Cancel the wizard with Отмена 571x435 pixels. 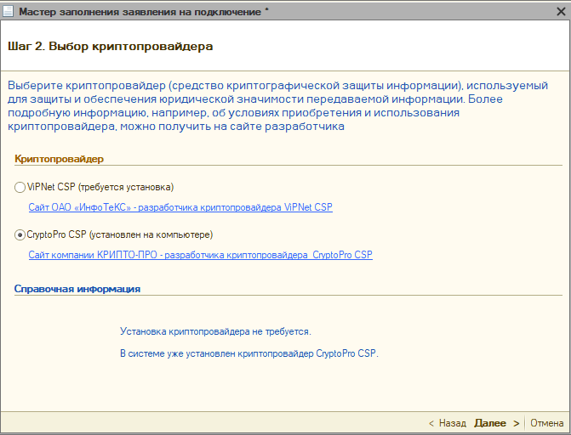click(x=546, y=422)
